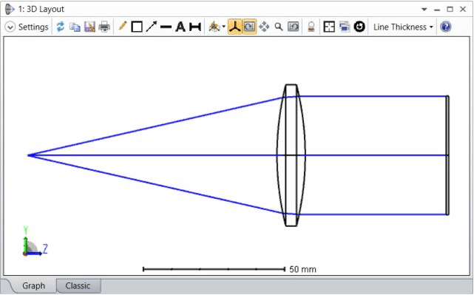Click the lens element in layout
Viewport: 474px width, 295px height.
[x=291, y=155]
